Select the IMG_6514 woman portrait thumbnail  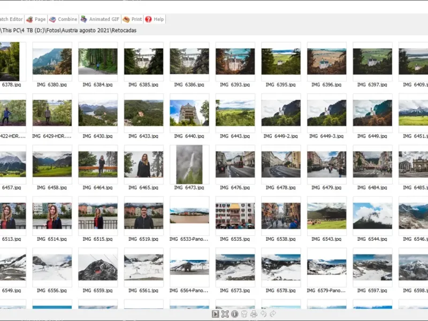[x=52, y=216]
